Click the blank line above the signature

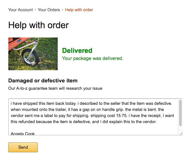[93, 128]
